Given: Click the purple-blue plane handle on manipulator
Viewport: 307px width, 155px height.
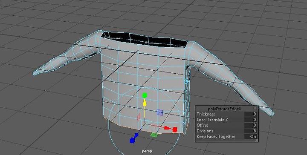Looking at the screenshot, I should pyautogui.click(x=160, y=112).
